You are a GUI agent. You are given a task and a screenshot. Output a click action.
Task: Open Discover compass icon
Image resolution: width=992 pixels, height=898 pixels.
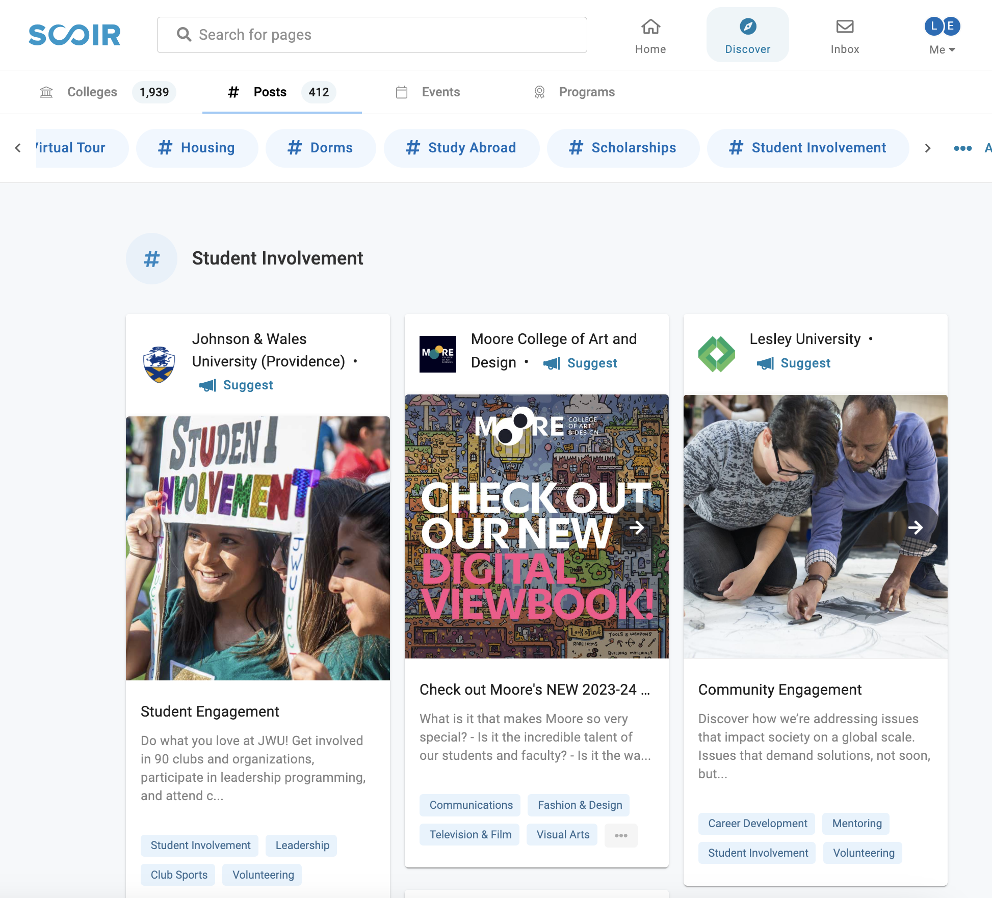(748, 27)
